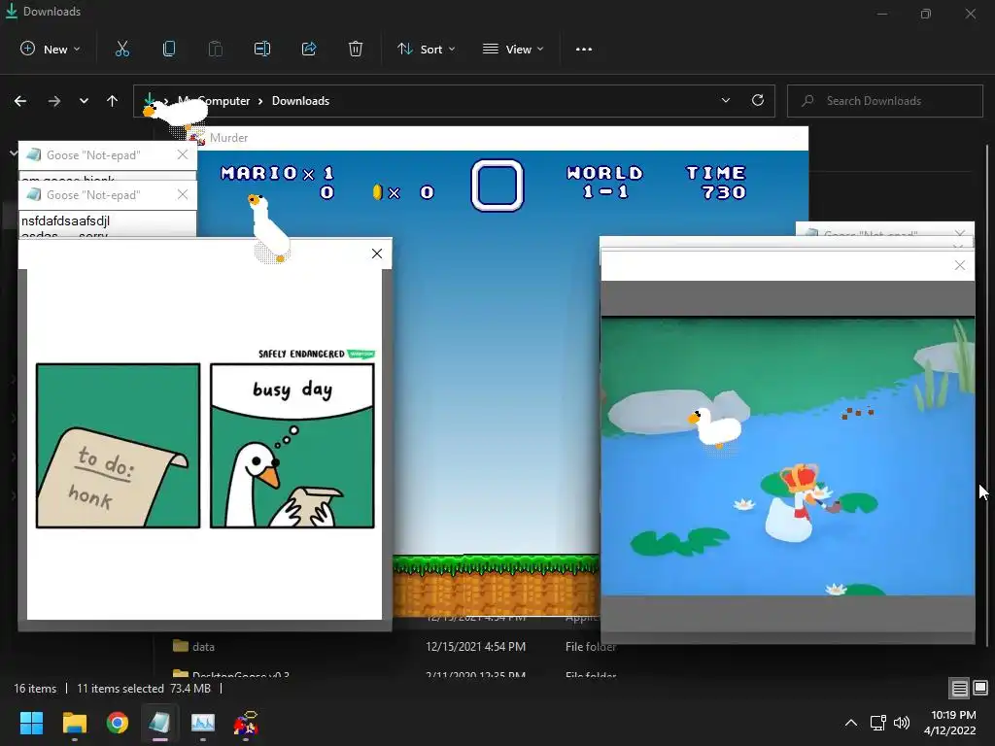Click the Mario Murder taskbar icon

click(x=246, y=723)
